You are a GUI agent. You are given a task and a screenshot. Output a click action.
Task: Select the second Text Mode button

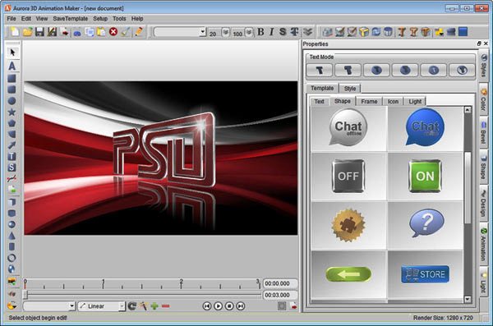point(348,70)
